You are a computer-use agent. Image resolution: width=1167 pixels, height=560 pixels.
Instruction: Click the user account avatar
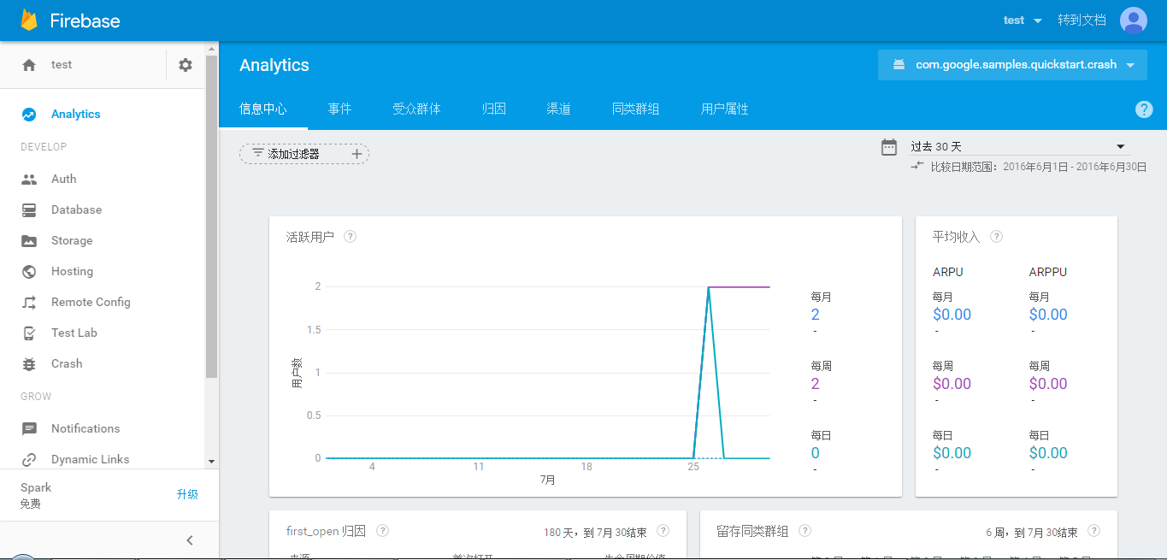[x=1133, y=21]
